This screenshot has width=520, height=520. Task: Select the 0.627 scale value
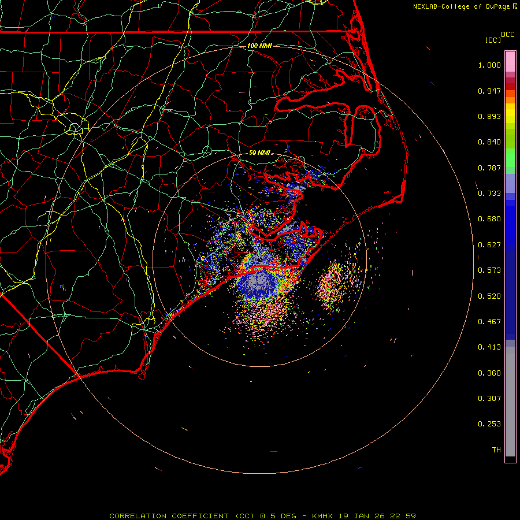(489, 245)
